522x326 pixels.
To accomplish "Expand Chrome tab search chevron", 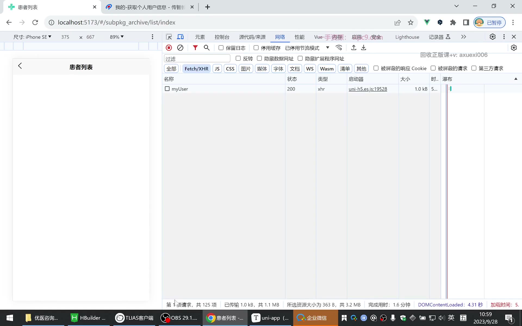I will (x=456, y=6).
